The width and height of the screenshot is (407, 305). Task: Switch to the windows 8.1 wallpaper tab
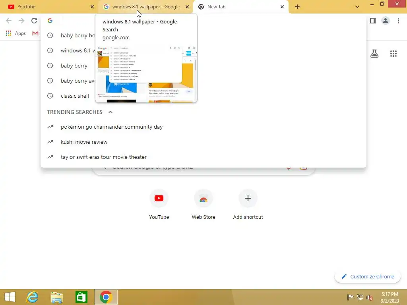click(145, 7)
